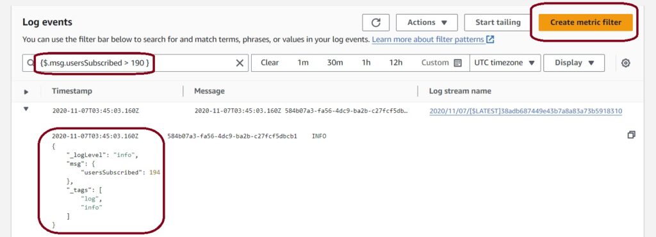Clear the filter pattern with X icon
Screen dimensions: 656x237
(x=240, y=63)
